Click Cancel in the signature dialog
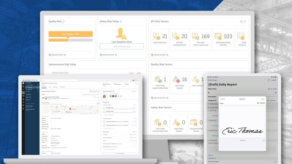This screenshot has width=292, height=164. click(222, 99)
